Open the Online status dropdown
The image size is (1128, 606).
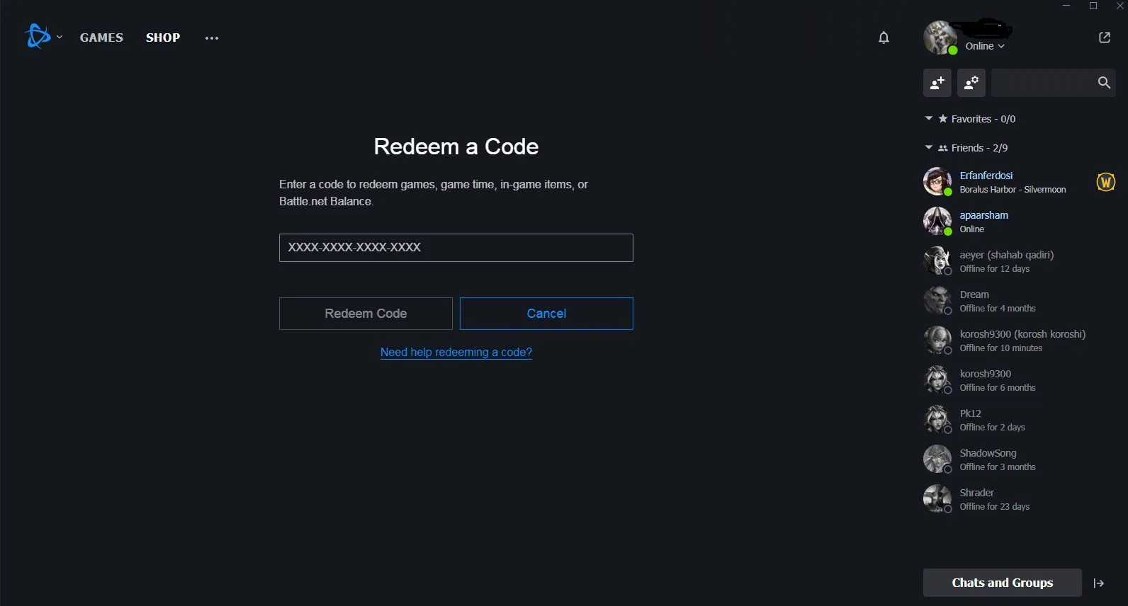tap(985, 46)
